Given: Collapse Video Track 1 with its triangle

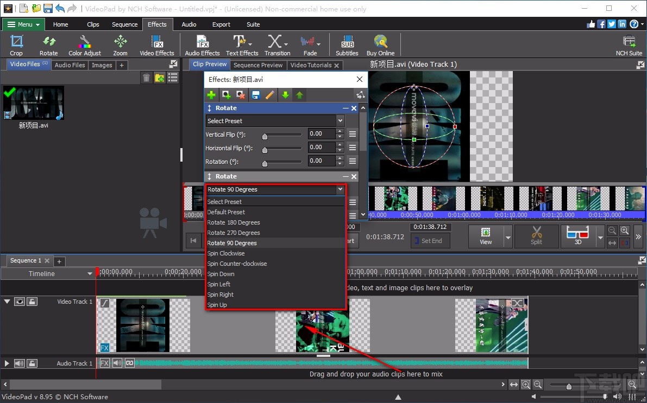Looking at the screenshot, I should (x=7, y=302).
